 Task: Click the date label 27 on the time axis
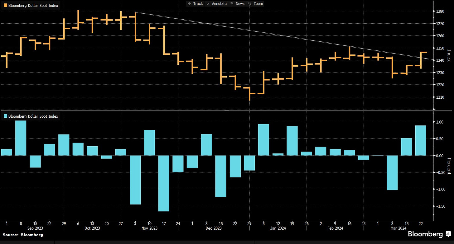tap(121, 223)
